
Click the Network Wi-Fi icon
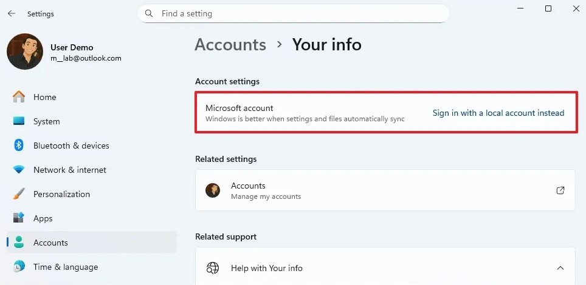click(x=19, y=170)
